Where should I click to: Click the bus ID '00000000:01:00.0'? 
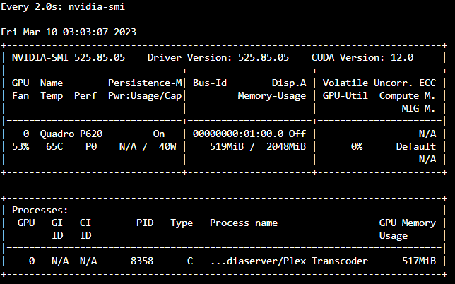tap(238, 134)
